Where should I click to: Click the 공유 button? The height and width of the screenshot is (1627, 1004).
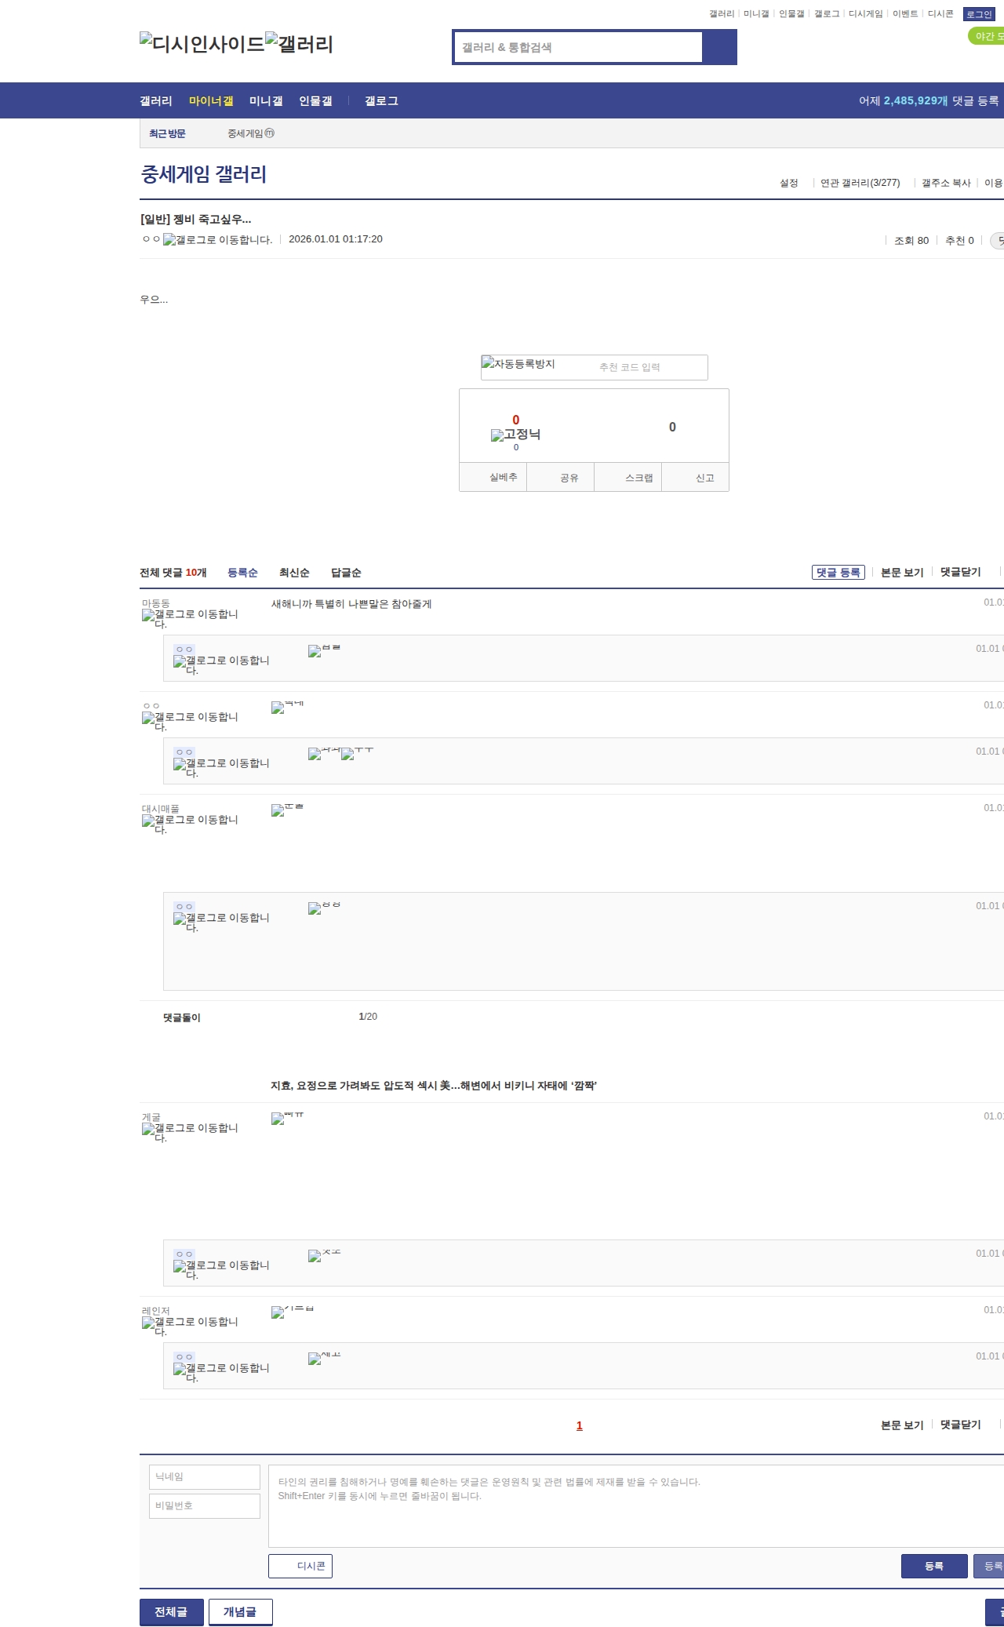(560, 477)
